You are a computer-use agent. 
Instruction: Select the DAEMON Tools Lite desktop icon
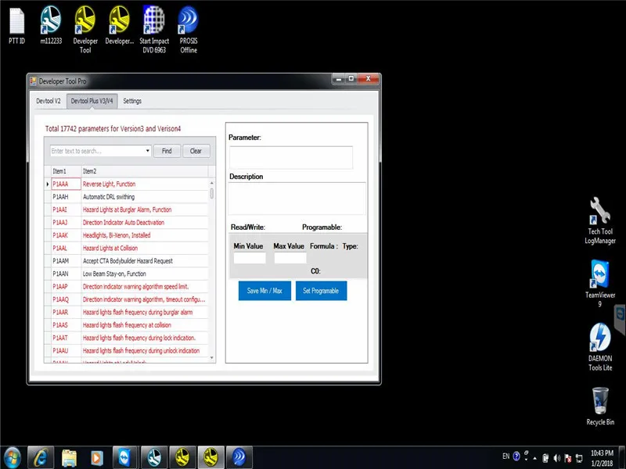click(x=600, y=347)
